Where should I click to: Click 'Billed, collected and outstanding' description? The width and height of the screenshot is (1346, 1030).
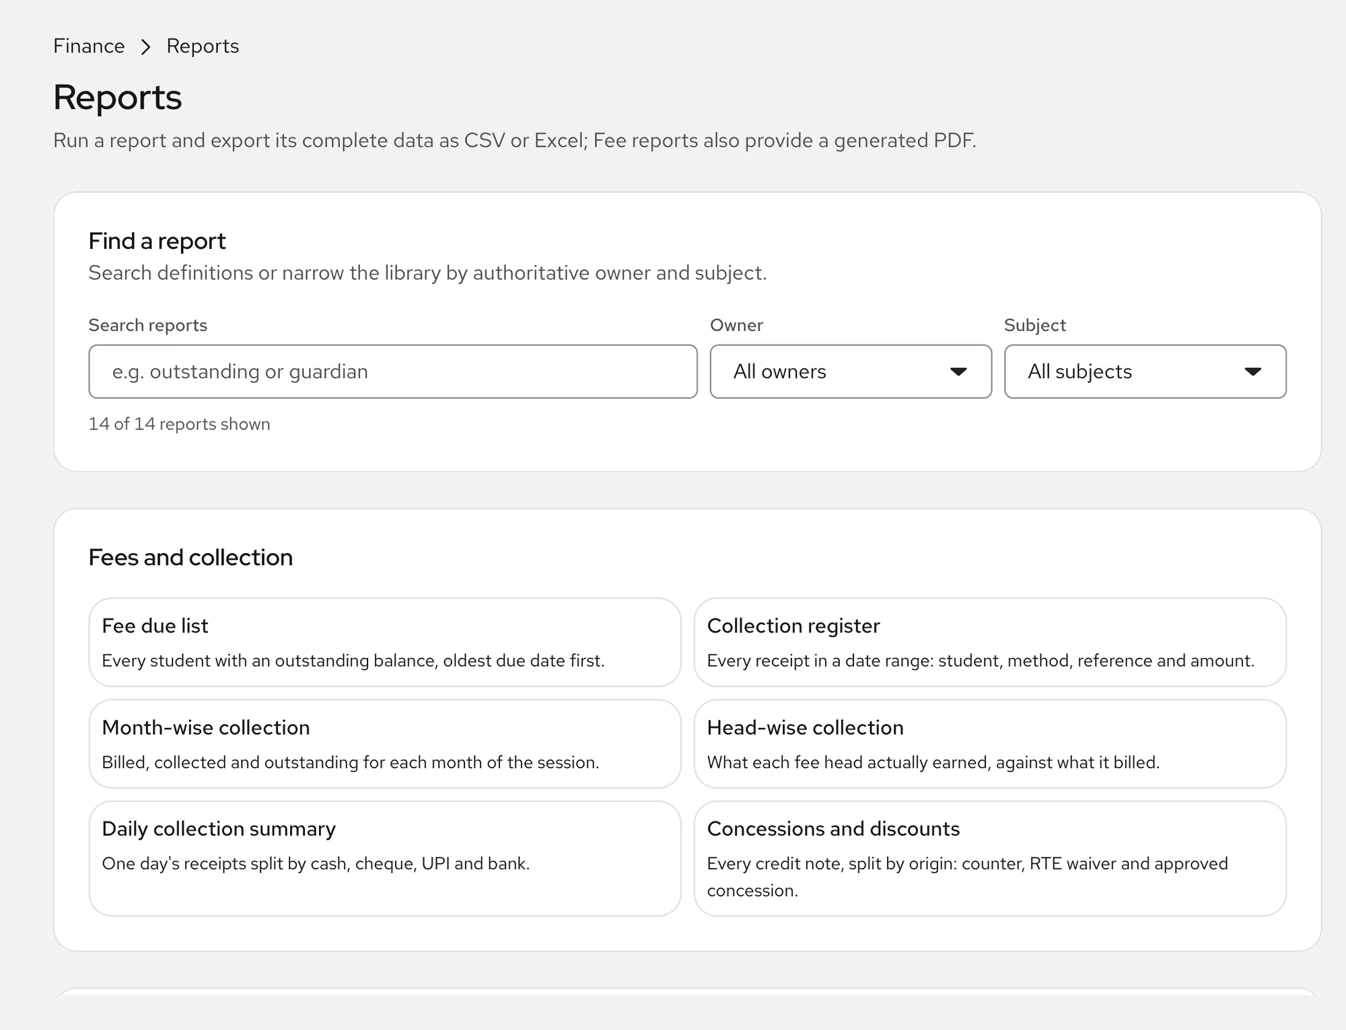pos(350,762)
